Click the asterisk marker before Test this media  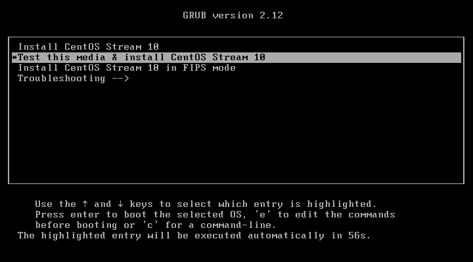pos(14,58)
